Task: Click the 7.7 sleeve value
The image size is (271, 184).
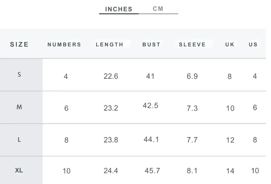Action: [192, 140]
